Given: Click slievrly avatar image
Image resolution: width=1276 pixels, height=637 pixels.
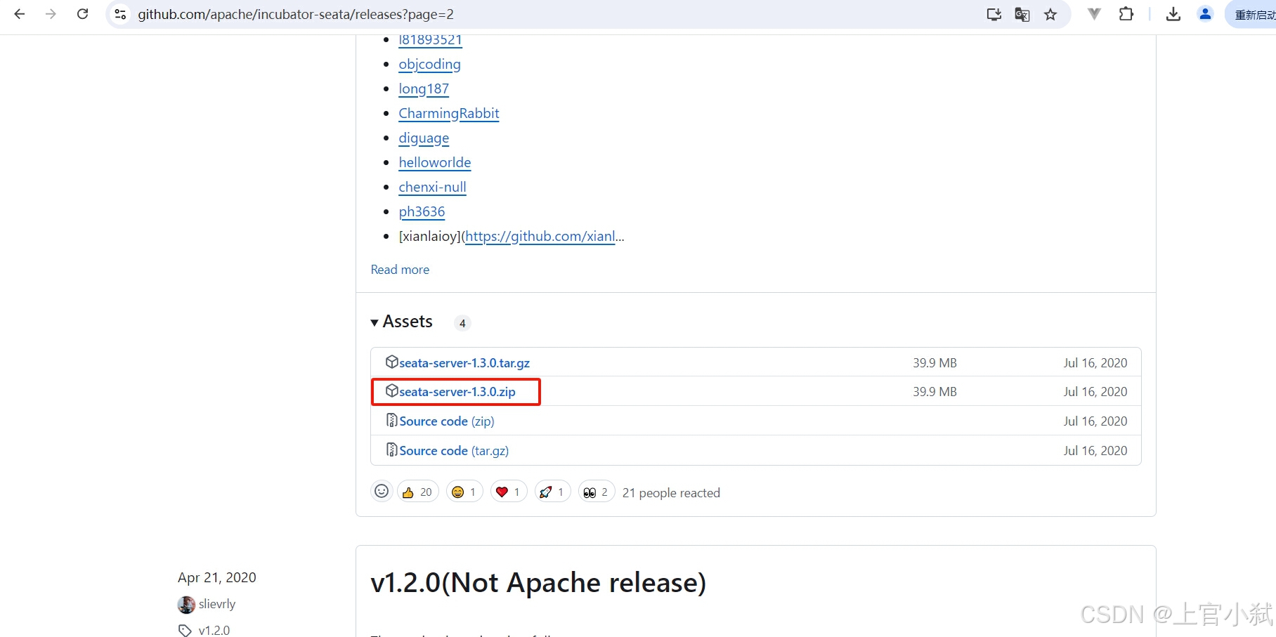Looking at the screenshot, I should point(186,605).
